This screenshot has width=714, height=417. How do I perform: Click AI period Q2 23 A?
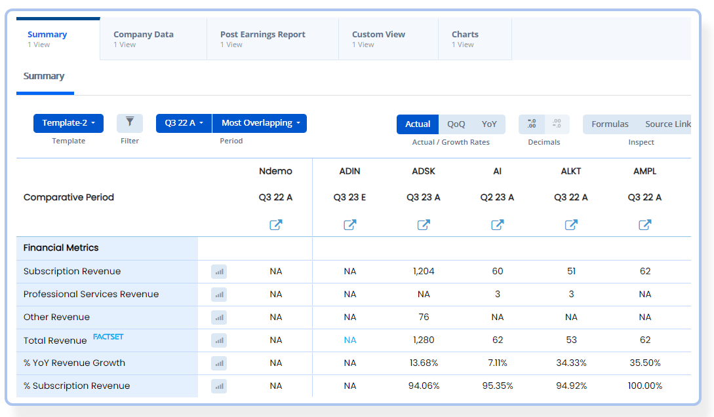coord(497,197)
